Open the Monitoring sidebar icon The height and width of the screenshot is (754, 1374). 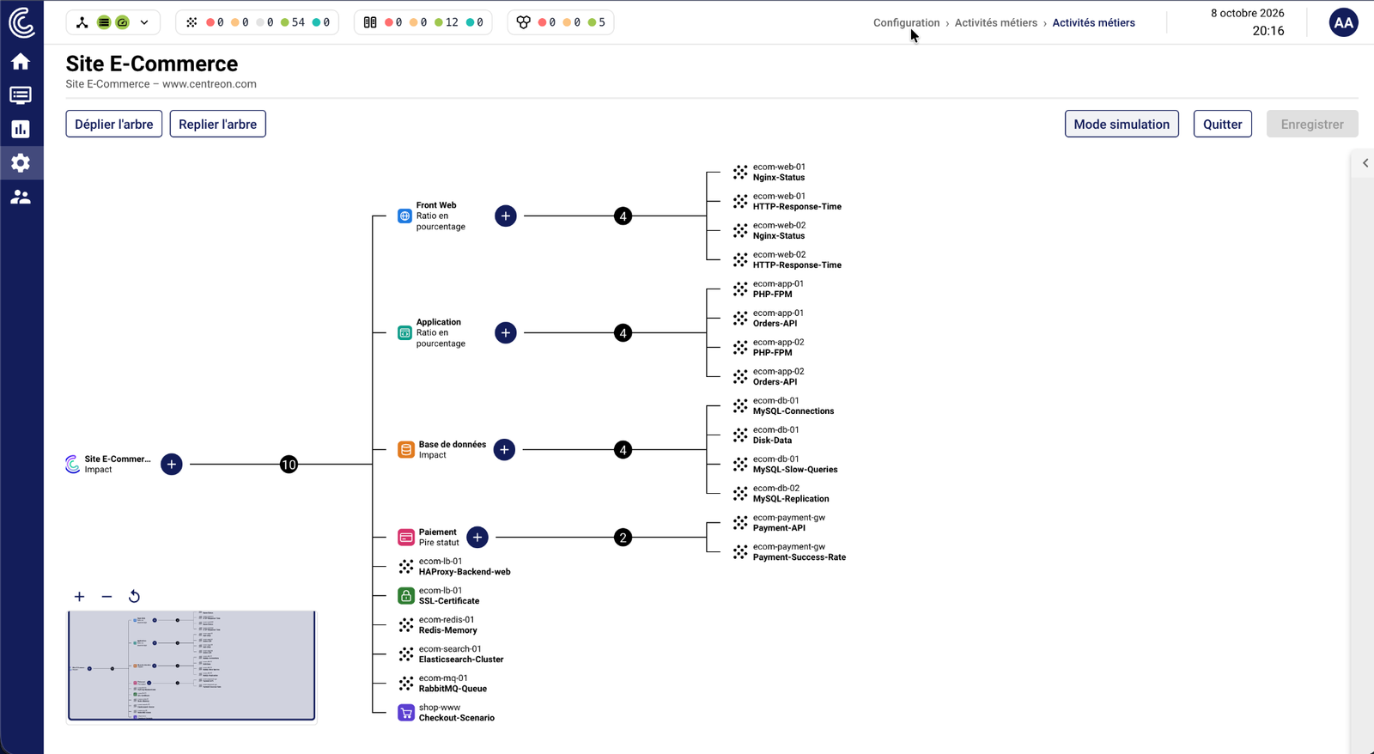pyautogui.click(x=21, y=95)
